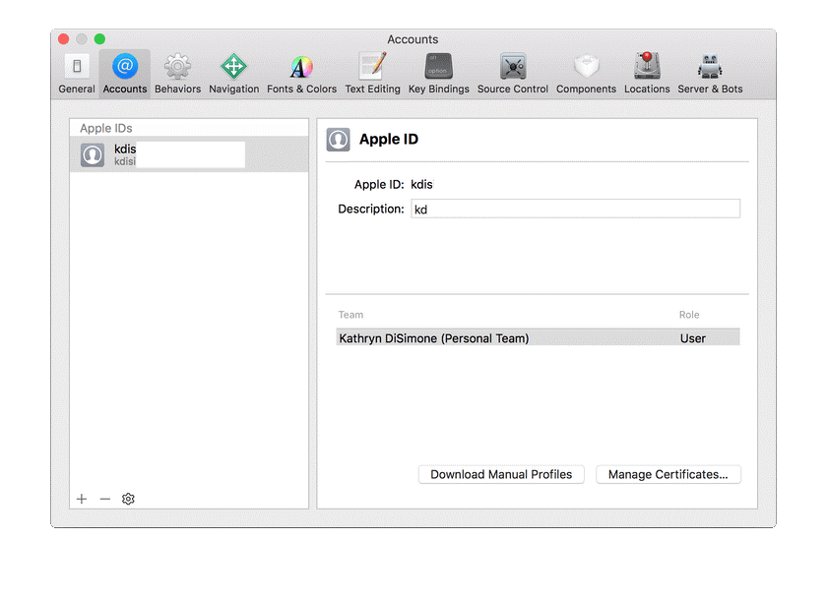Screen dimensions: 827x599
Task: Remove selected account with minus button
Action: coord(105,499)
